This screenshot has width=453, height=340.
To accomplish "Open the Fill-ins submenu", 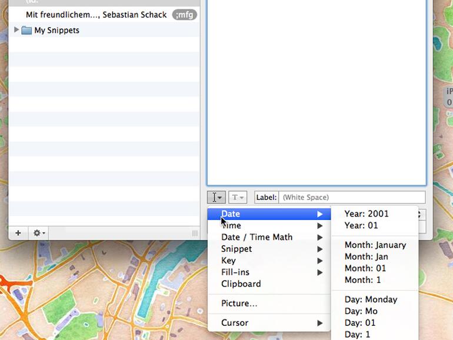I will click(269, 272).
